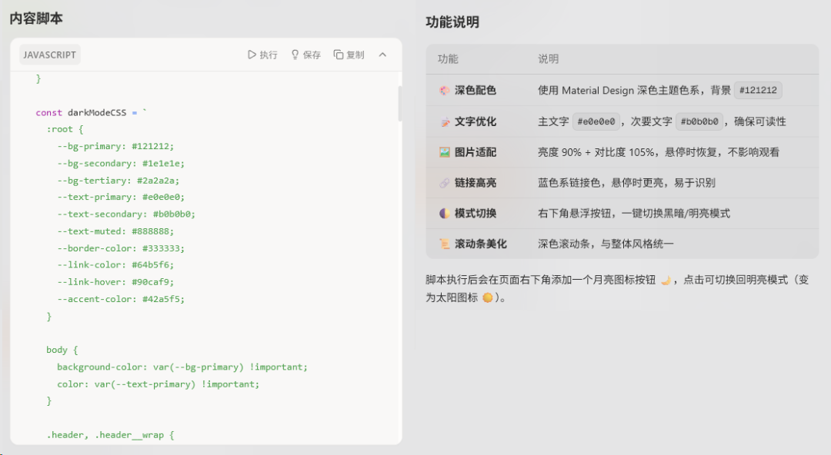Screen dimensions: 831x455
Task: Click the lightbulb icon next to 保存
Action: pos(295,55)
